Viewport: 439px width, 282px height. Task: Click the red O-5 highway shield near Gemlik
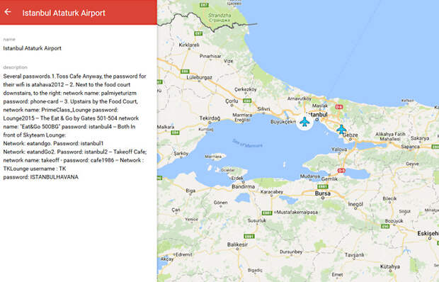pyautogui.click(x=341, y=171)
